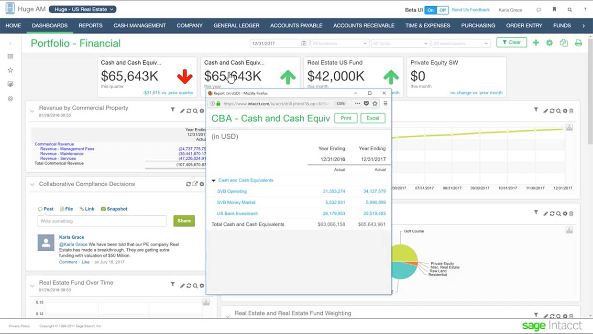Open the FUNDS menu

click(562, 25)
